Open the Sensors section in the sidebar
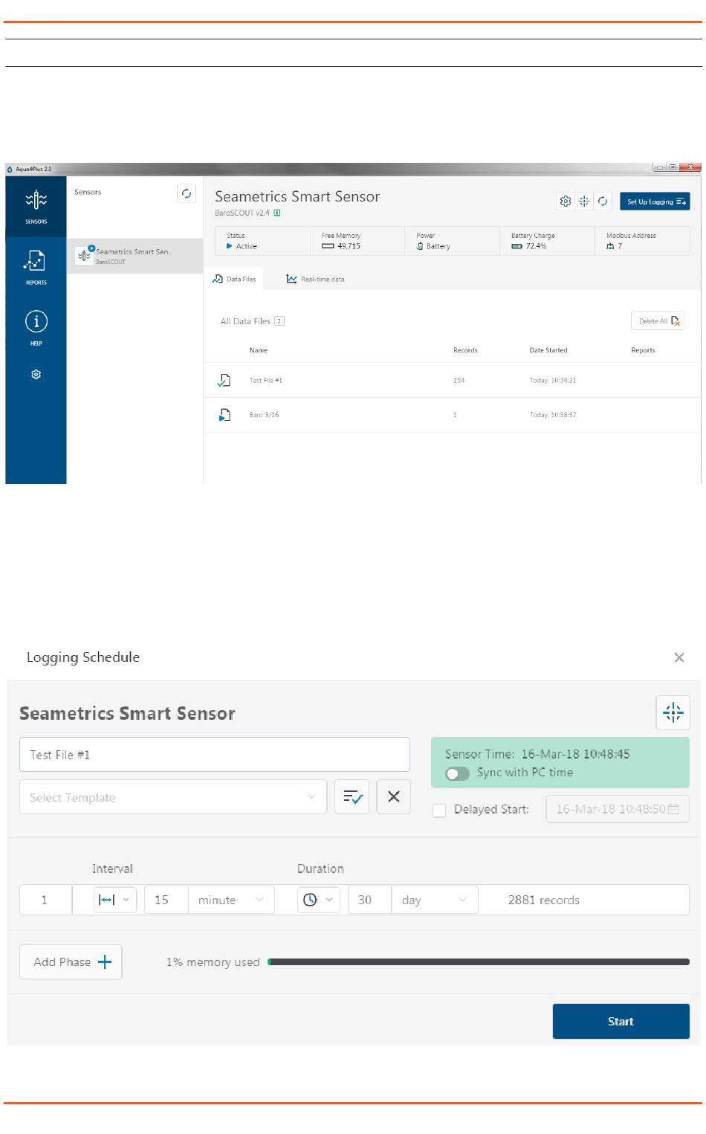This screenshot has width=706, height=1134. click(x=36, y=207)
